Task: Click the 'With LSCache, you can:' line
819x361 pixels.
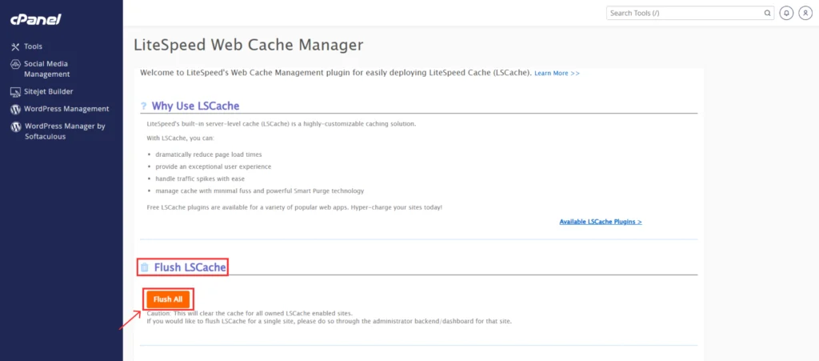Action: click(x=181, y=138)
